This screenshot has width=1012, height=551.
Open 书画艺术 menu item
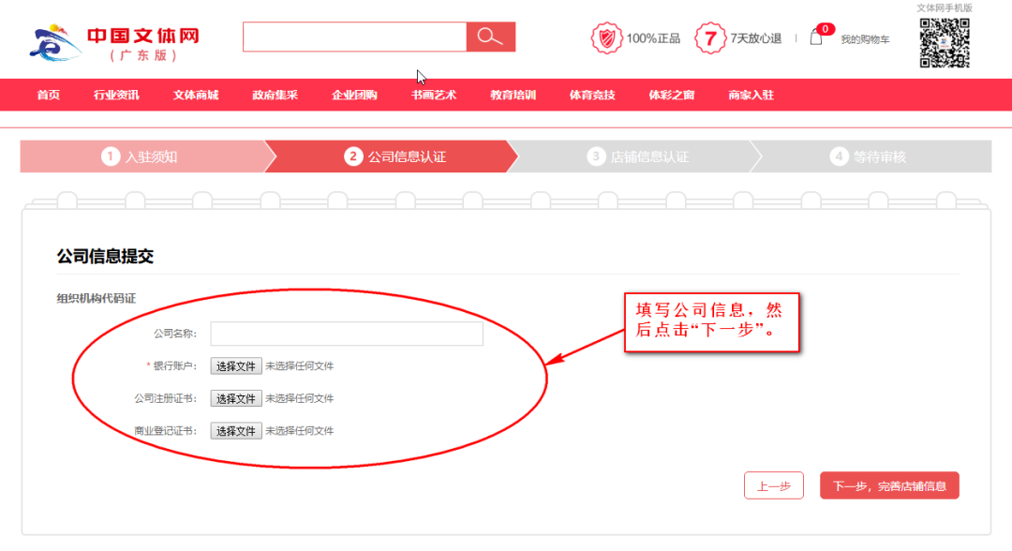click(434, 95)
